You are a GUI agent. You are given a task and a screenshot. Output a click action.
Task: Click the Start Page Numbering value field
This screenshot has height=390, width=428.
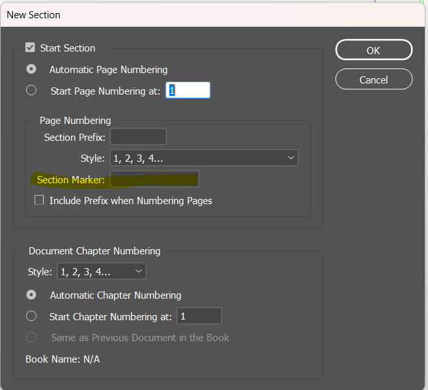coord(188,90)
